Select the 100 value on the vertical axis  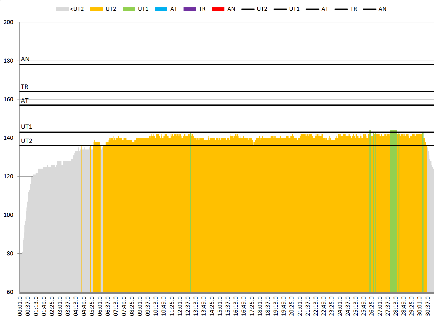9,215
